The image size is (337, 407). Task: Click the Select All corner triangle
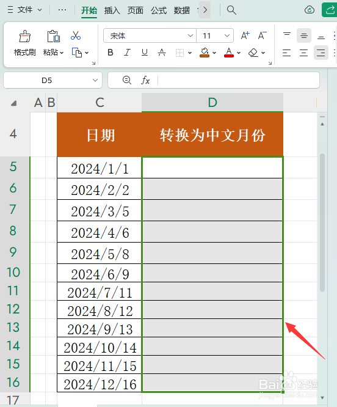pos(14,103)
